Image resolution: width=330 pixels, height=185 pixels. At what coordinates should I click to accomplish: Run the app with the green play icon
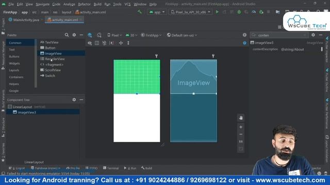point(217,12)
